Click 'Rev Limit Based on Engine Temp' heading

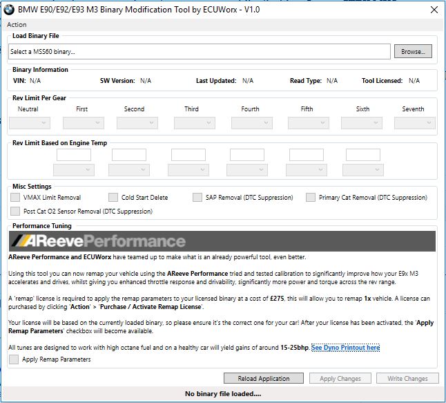point(60,142)
